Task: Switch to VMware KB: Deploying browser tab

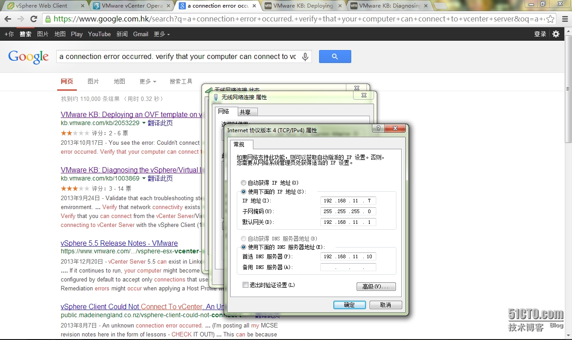Action: point(303,6)
